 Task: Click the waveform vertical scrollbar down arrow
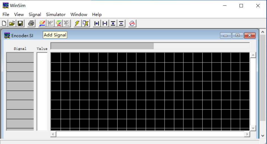(x=253, y=128)
